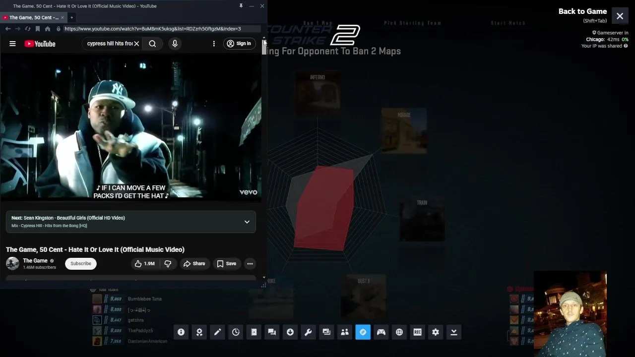Open the screenshots manager icon

326,332
